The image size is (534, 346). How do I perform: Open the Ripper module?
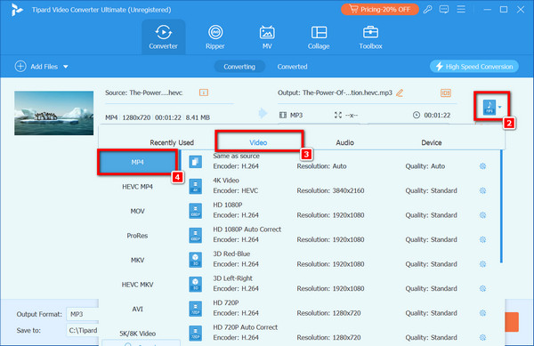pyautogui.click(x=215, y=37)
